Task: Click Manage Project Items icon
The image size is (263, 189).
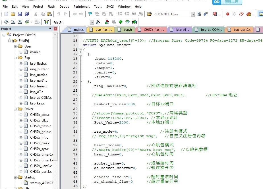Action: (107, 22)
